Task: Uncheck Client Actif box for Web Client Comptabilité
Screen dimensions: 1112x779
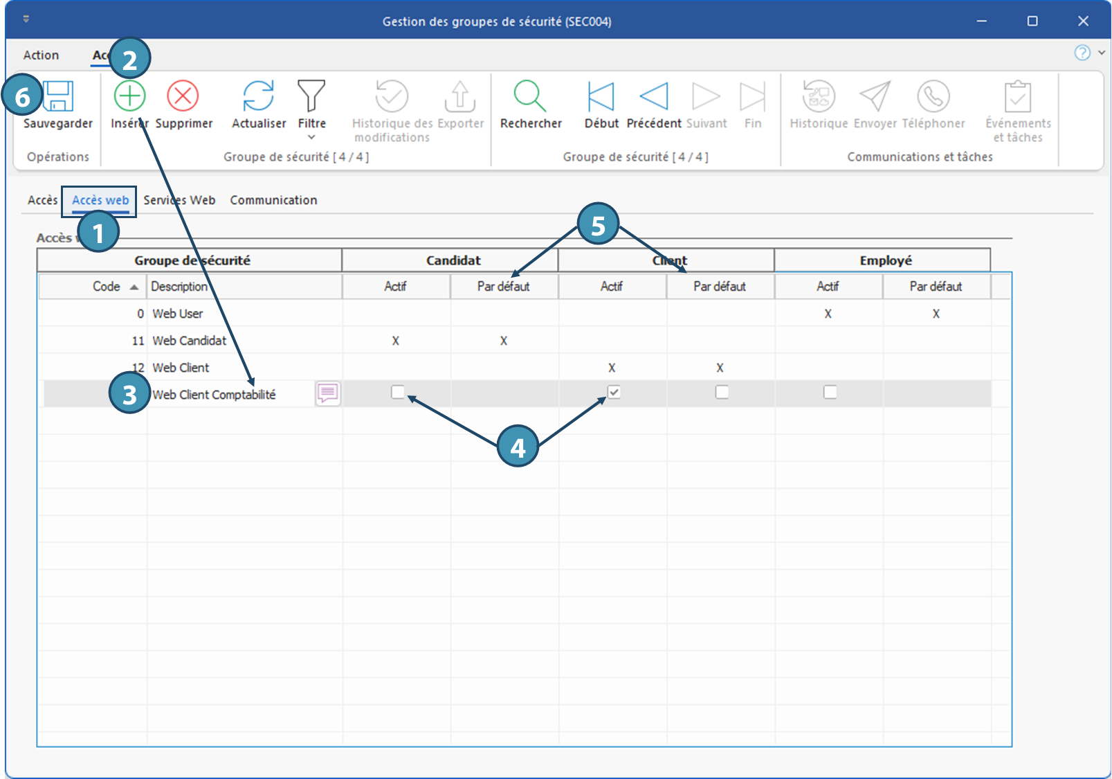Action: [613, 393]
